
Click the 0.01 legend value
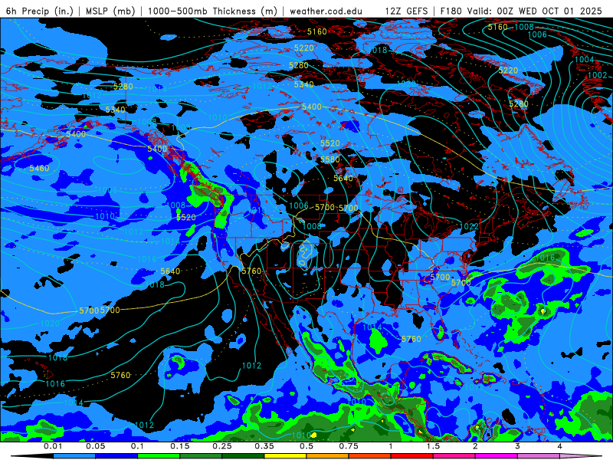coord(53,446)
